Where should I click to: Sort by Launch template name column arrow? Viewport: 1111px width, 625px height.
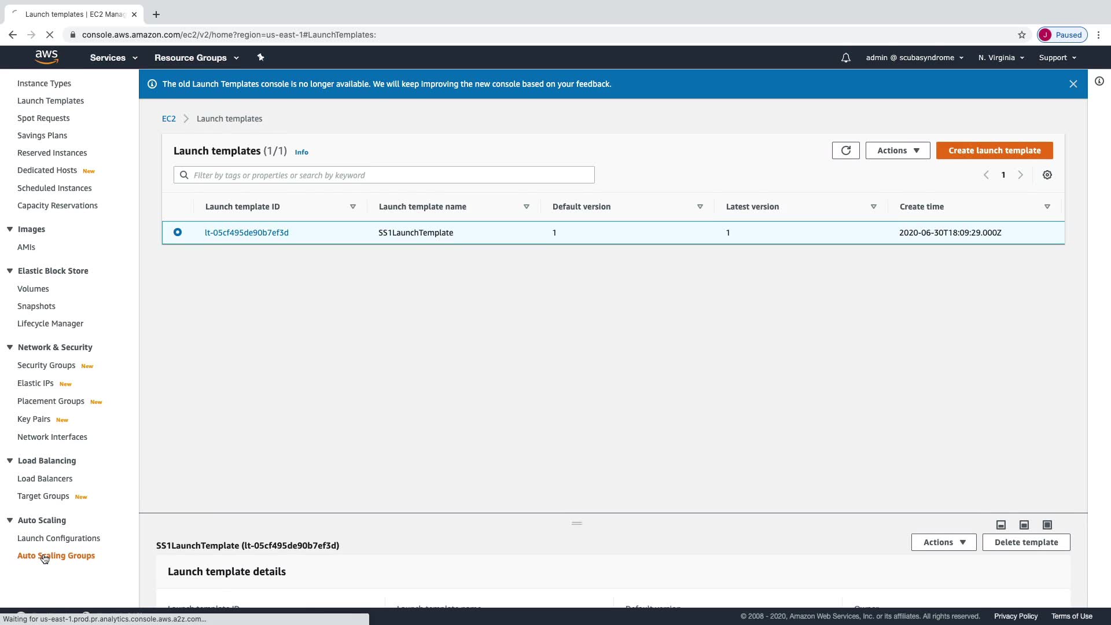click(526, 207)
